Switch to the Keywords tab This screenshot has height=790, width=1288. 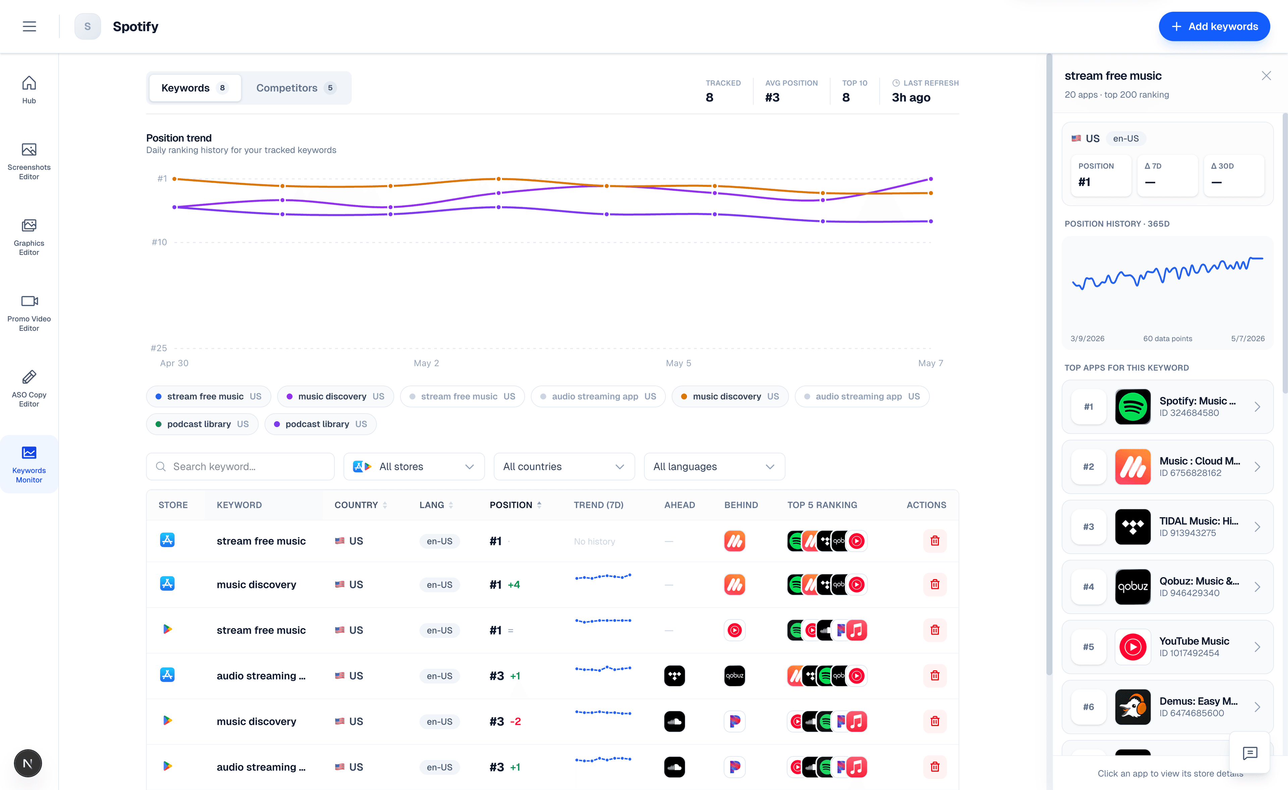click(x=195, y=88)
